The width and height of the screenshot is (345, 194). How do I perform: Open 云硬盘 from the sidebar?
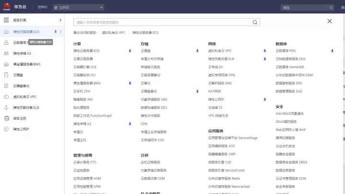(x=18, y=75)
